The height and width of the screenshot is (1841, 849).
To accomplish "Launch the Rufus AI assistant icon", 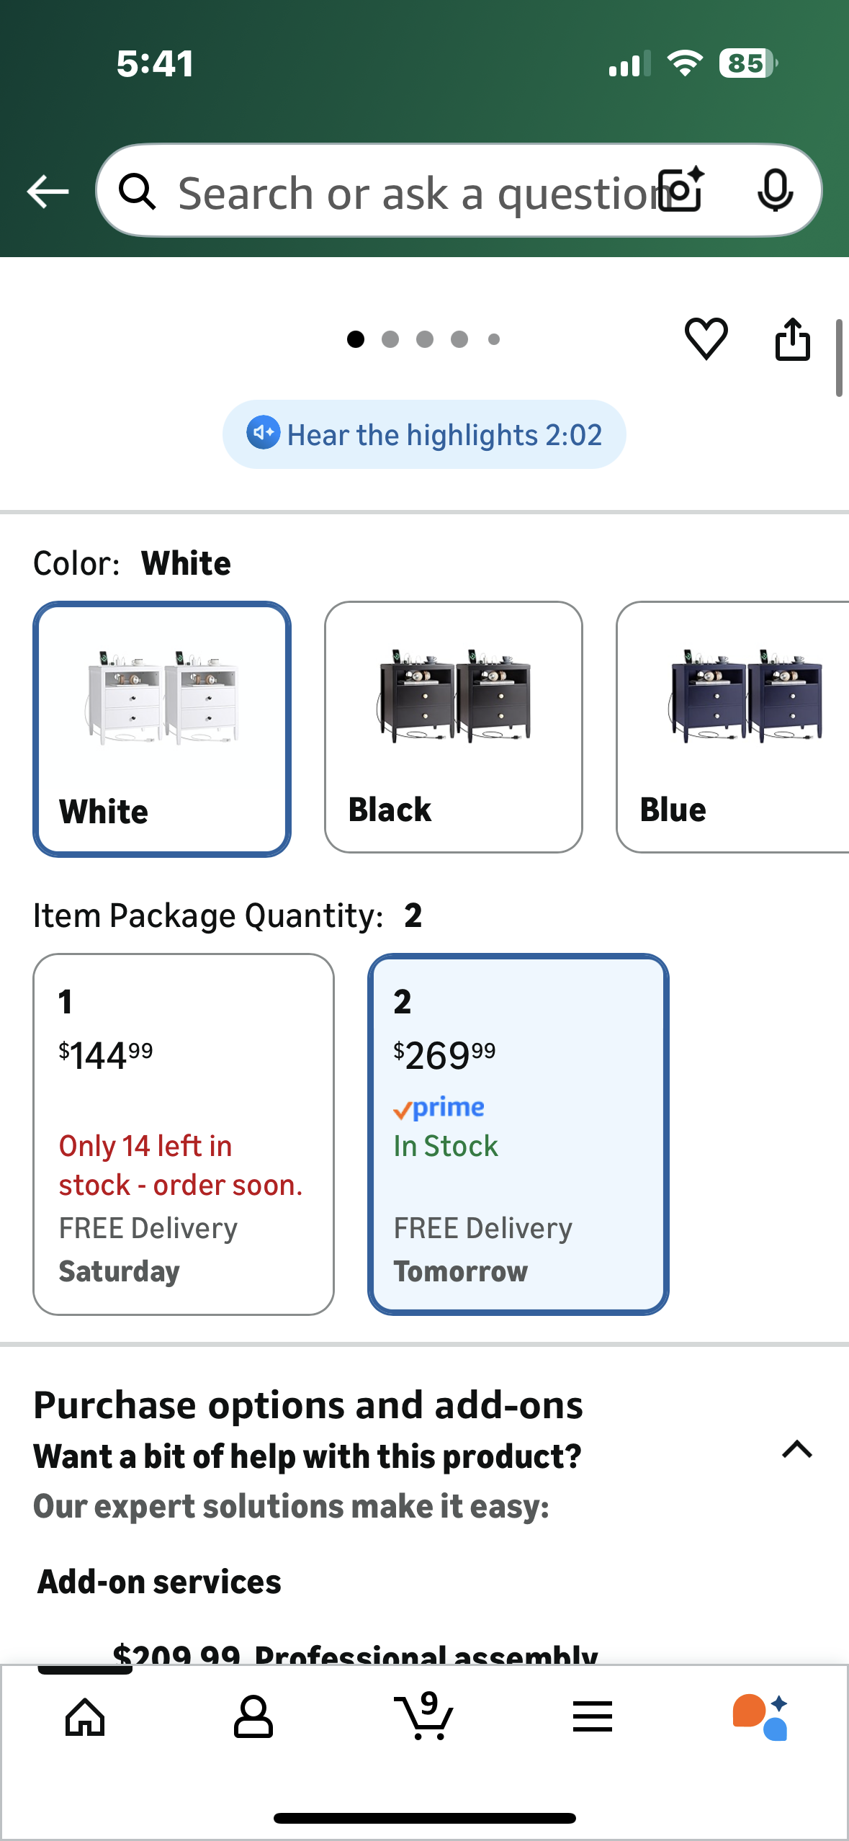I will pyautogui.click(x=760, y=1717).
